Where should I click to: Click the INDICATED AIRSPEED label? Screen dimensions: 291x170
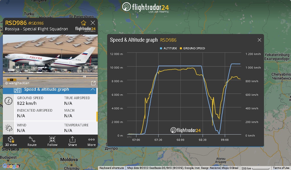click(x=35, y=110)
